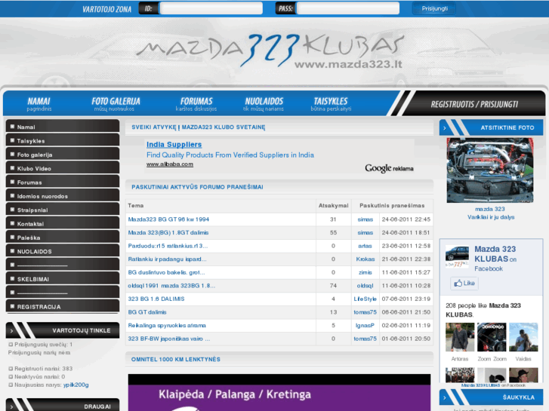Select Straipsniai in the left sidebar
The image size is (549, 411).
click(x=63, y=210)
